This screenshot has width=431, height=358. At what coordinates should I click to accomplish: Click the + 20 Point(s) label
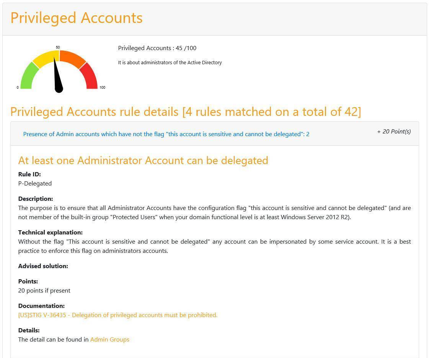pos(394,132)
